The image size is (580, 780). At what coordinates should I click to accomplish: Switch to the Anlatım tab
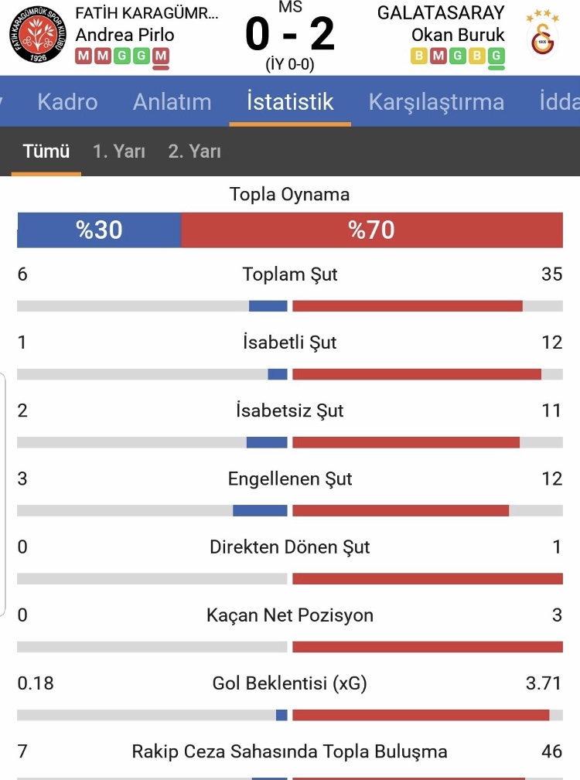click(x=172, y=101)
